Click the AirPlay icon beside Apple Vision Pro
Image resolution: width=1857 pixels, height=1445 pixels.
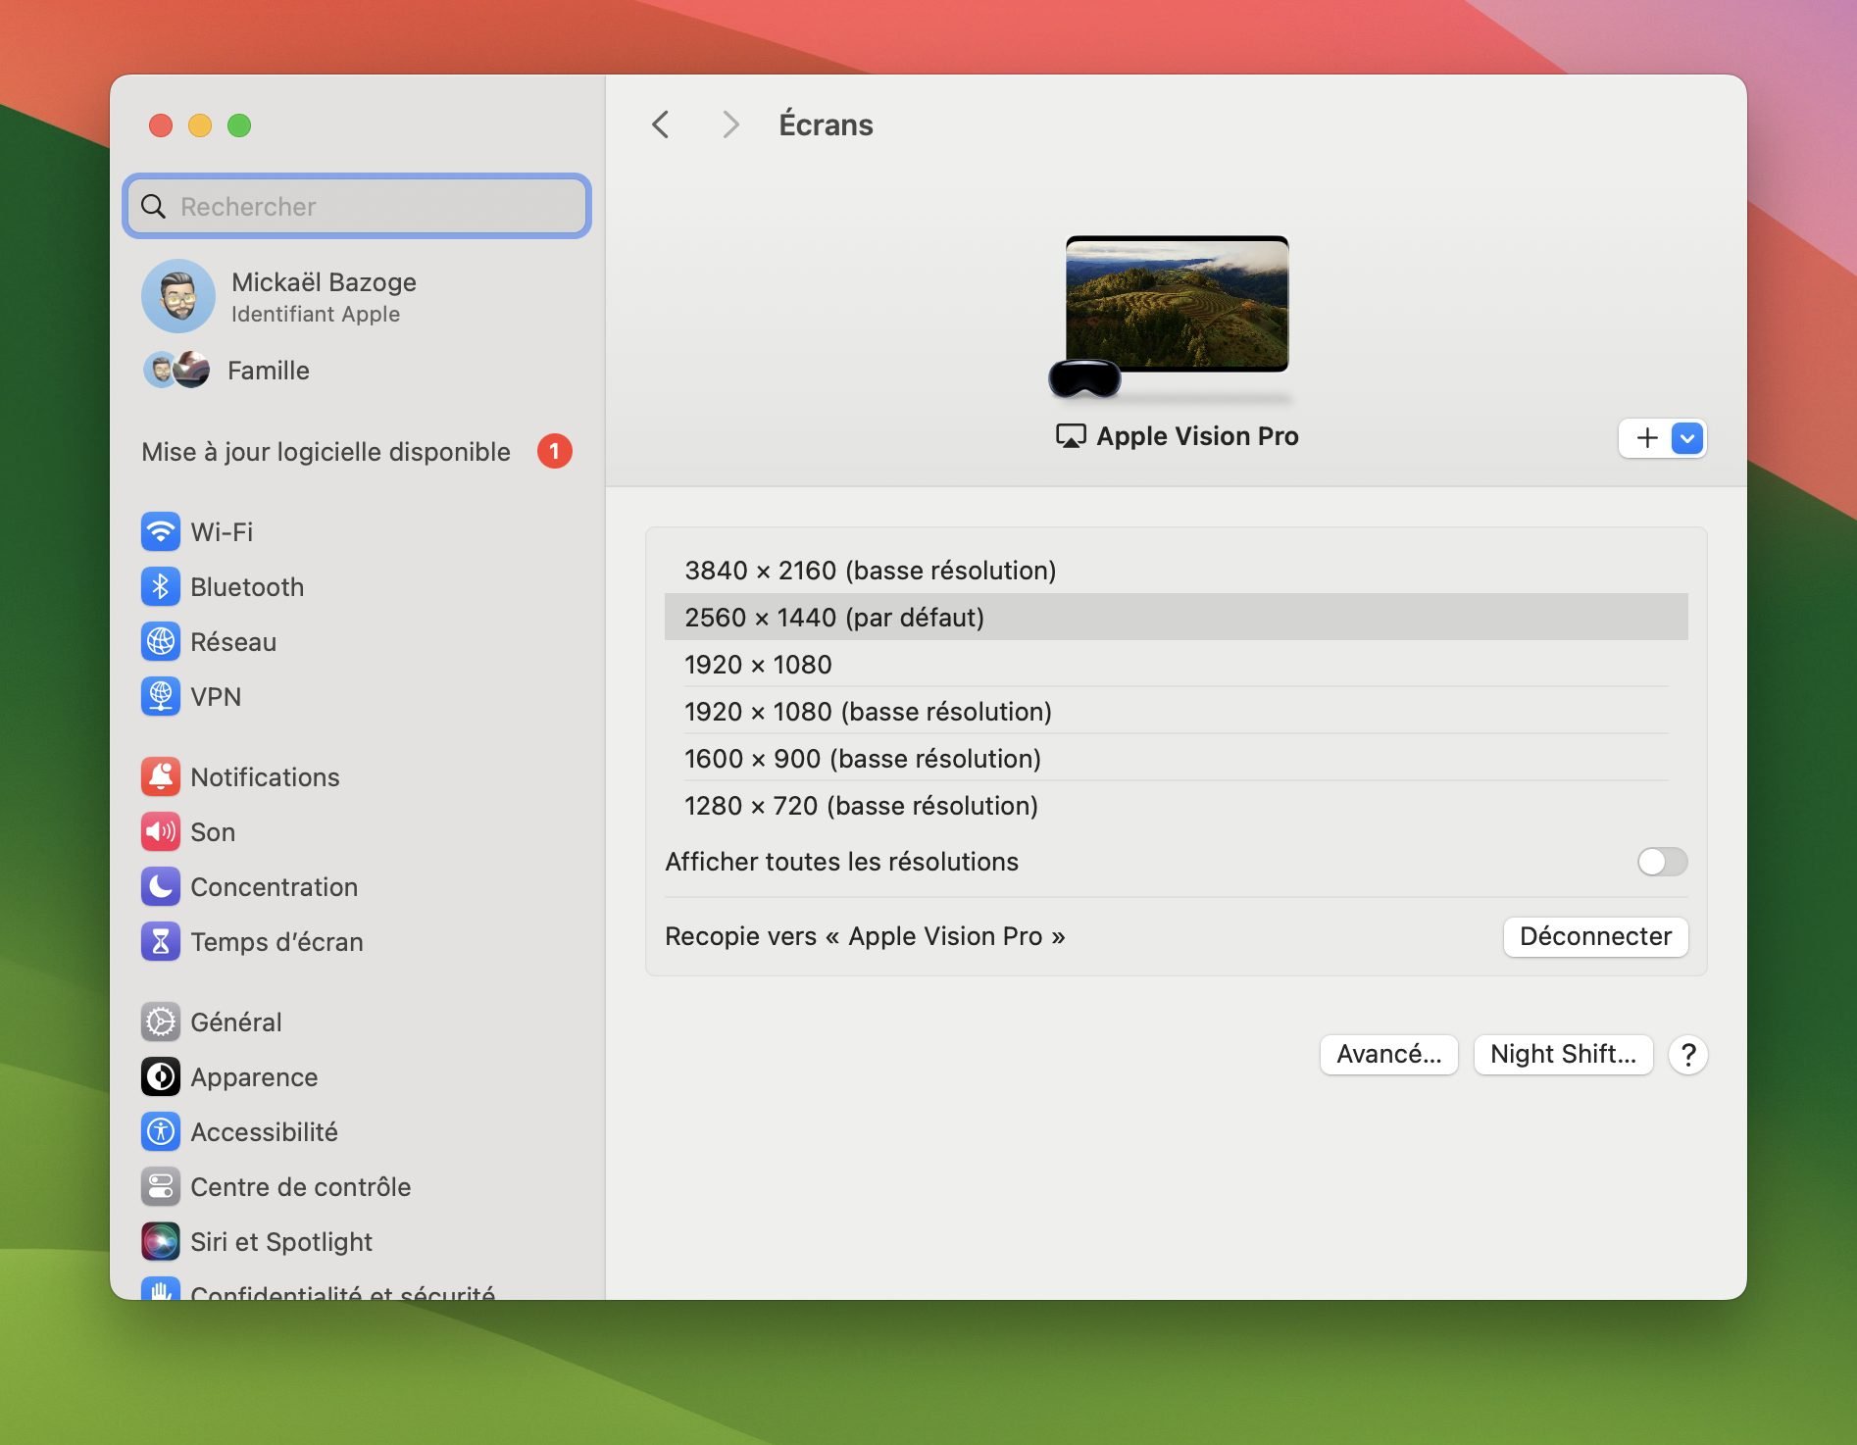coord(1071,436)
